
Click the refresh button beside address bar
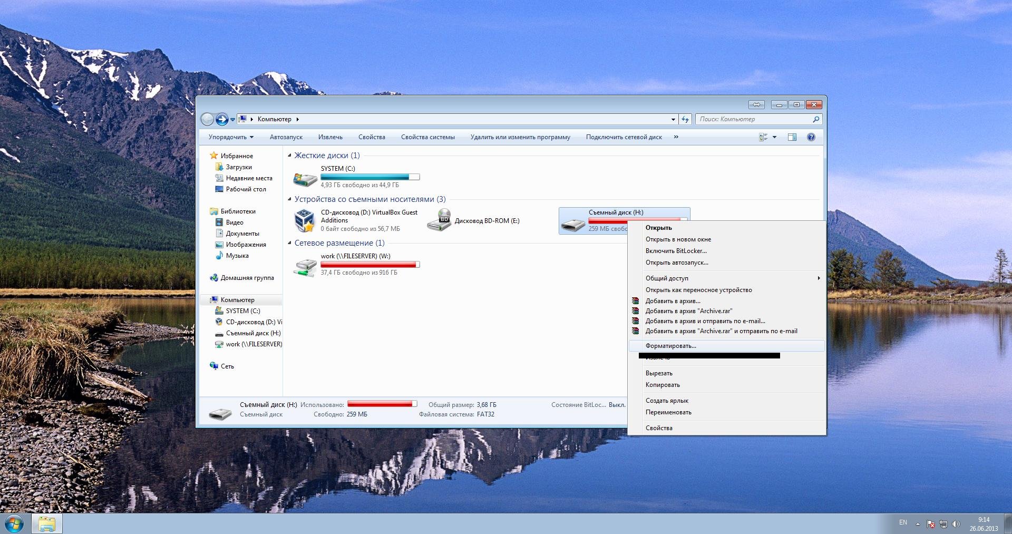(x=685, y=119)
